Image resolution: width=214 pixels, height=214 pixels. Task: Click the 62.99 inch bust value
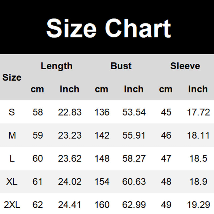[x=134, y=205]
